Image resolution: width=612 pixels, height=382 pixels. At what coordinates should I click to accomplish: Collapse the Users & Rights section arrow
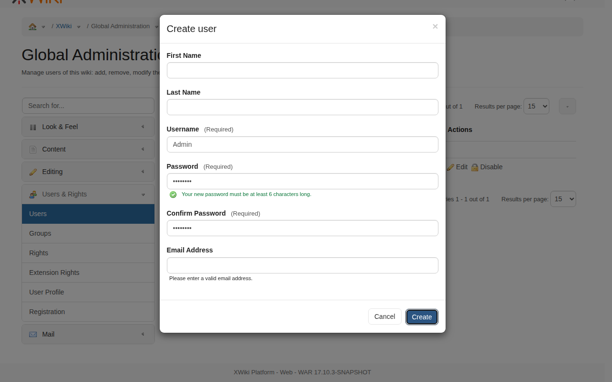click(x=143, y=195)
